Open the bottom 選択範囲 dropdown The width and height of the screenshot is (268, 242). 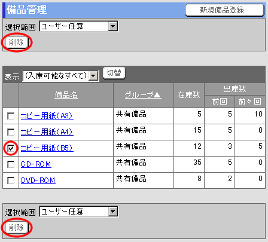[79, 212]
